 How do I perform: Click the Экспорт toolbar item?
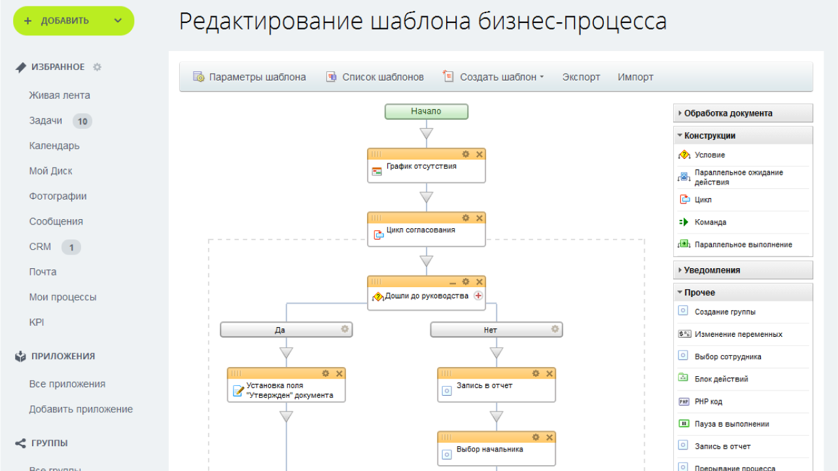[x=581, y=77]
